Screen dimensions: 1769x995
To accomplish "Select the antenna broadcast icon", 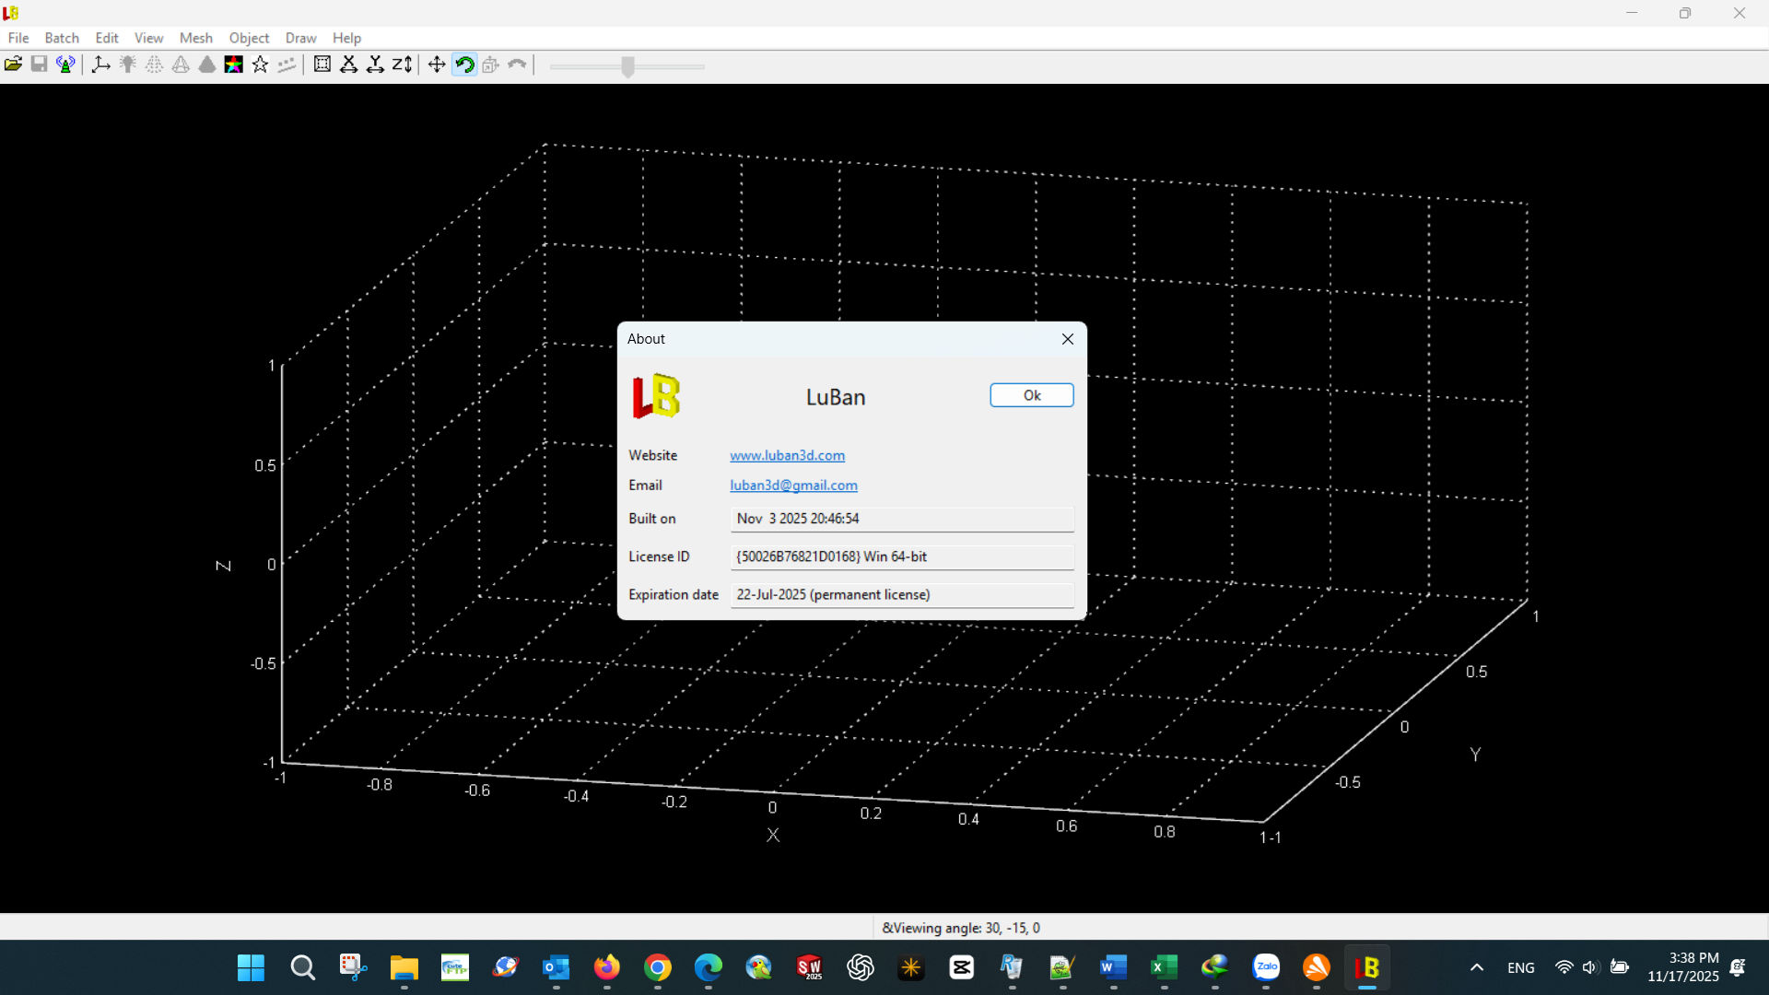I will (64, 64).
